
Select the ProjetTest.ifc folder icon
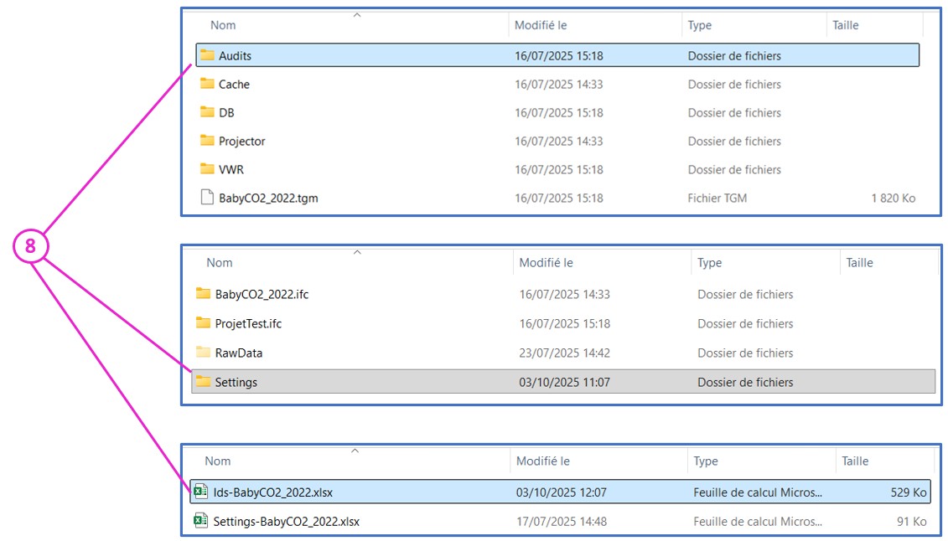click(x=203, y=323)
